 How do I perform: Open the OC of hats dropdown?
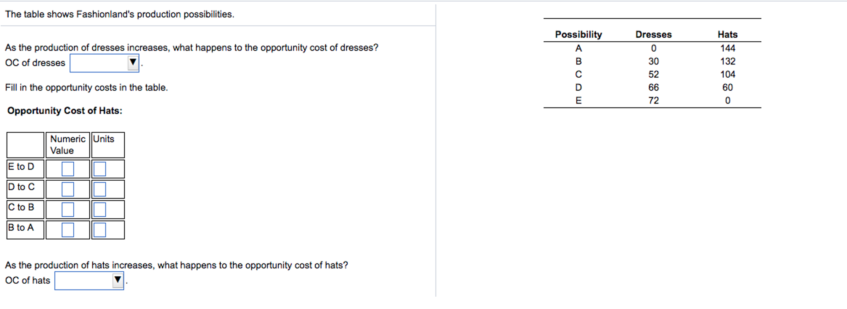(88, 280)
